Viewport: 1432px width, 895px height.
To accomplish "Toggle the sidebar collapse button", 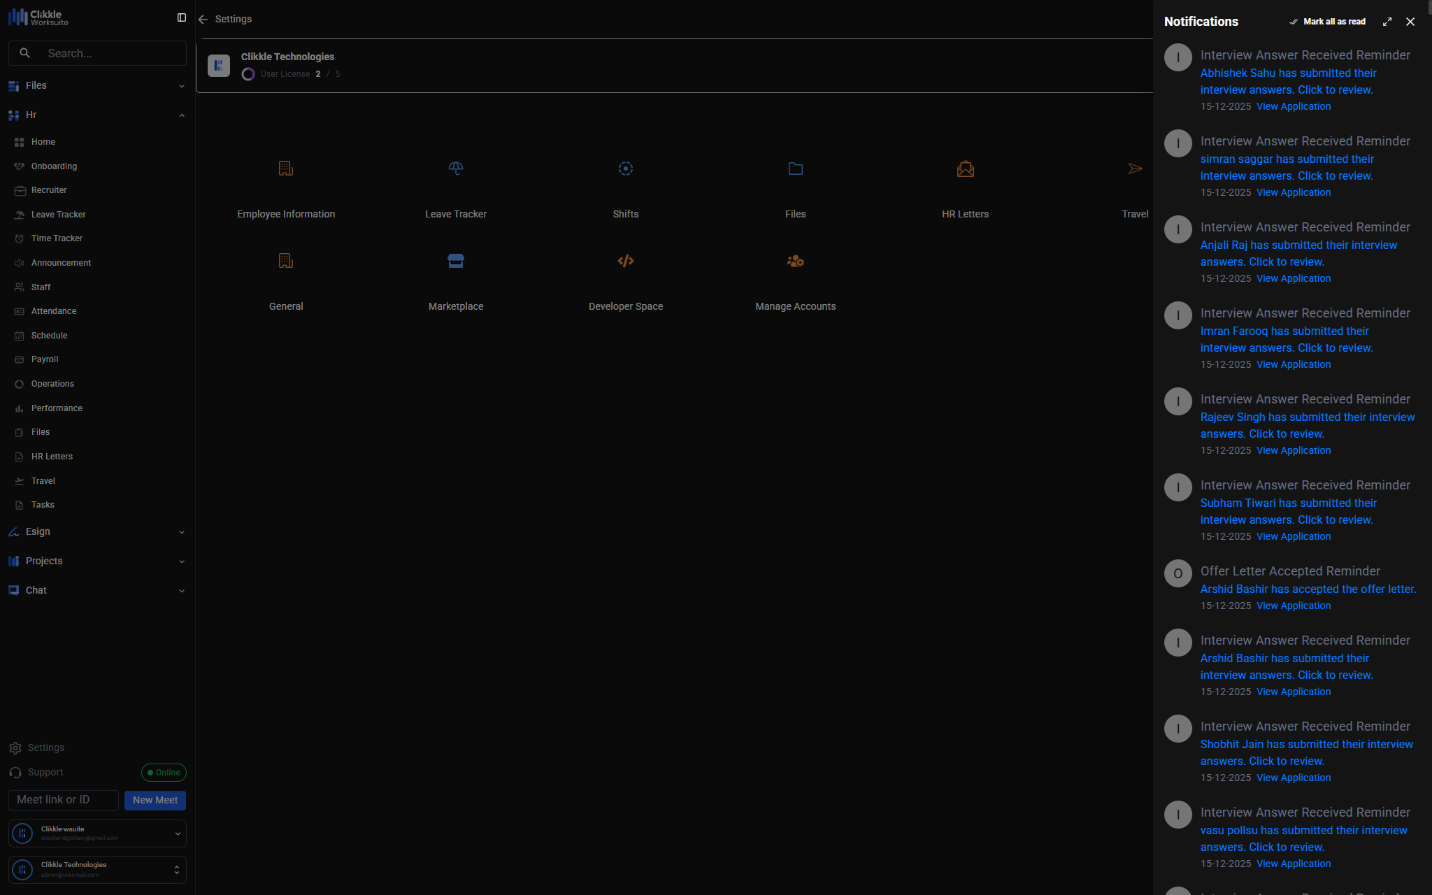I will pyautogui.click(x=182, y=17).
